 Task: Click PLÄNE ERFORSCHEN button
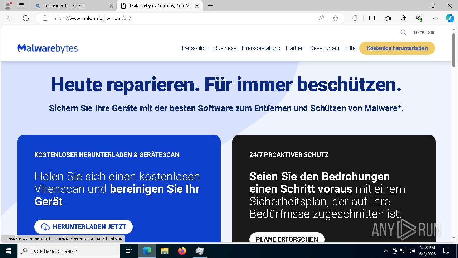point(287,238)
